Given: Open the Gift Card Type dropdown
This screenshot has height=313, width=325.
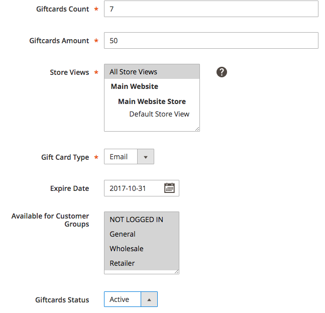Looking at the screenshot, I should (x=129, y=157).
